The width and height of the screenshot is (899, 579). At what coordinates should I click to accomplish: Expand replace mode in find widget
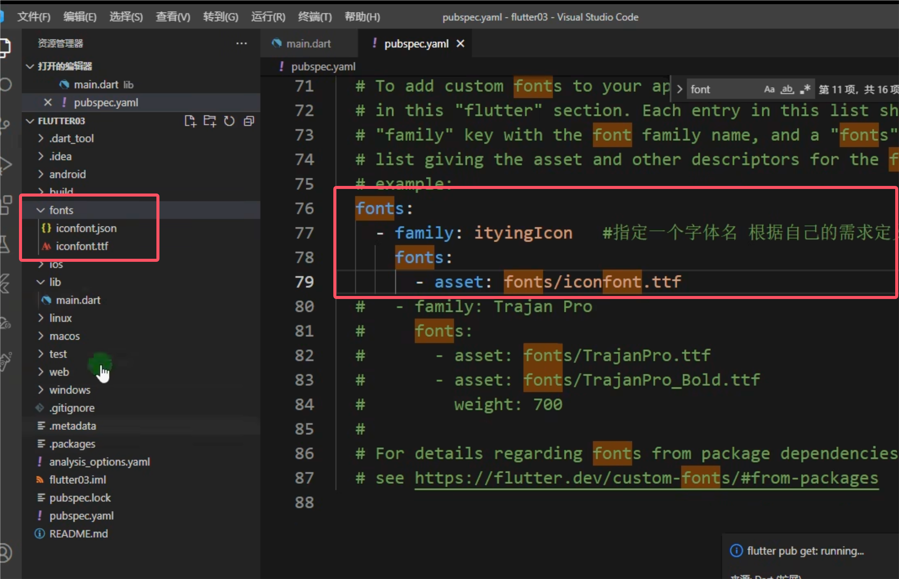tap(680, 90)
